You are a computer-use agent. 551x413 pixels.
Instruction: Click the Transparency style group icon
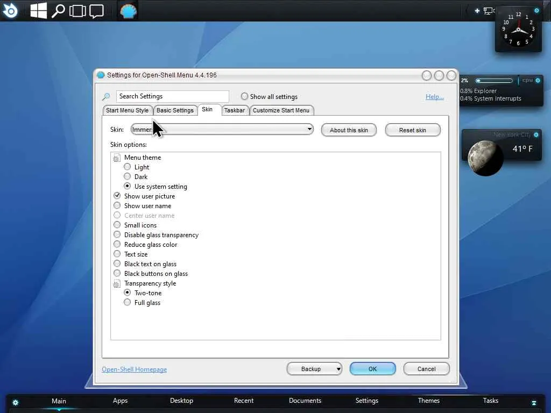pyautogui.click(x=116, y=284)
